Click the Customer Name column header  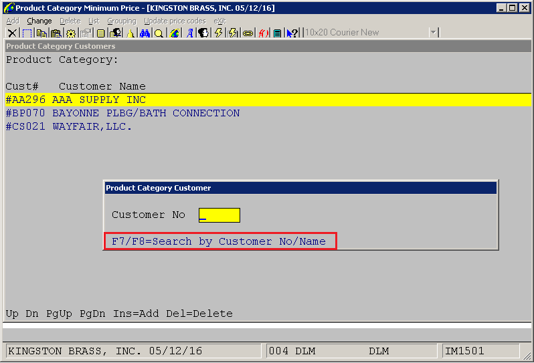tap(102, 86)
